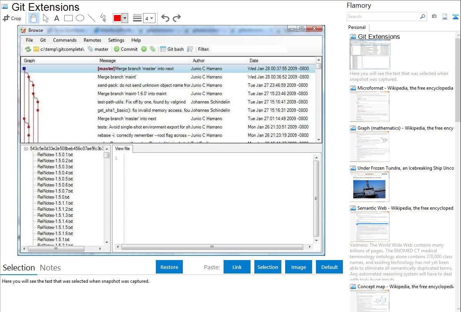Open the View file tab

tap(122, 149)
